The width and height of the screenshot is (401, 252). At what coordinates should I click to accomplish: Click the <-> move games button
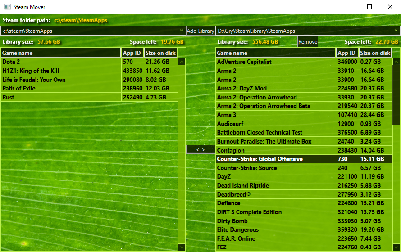coord(200,149)
